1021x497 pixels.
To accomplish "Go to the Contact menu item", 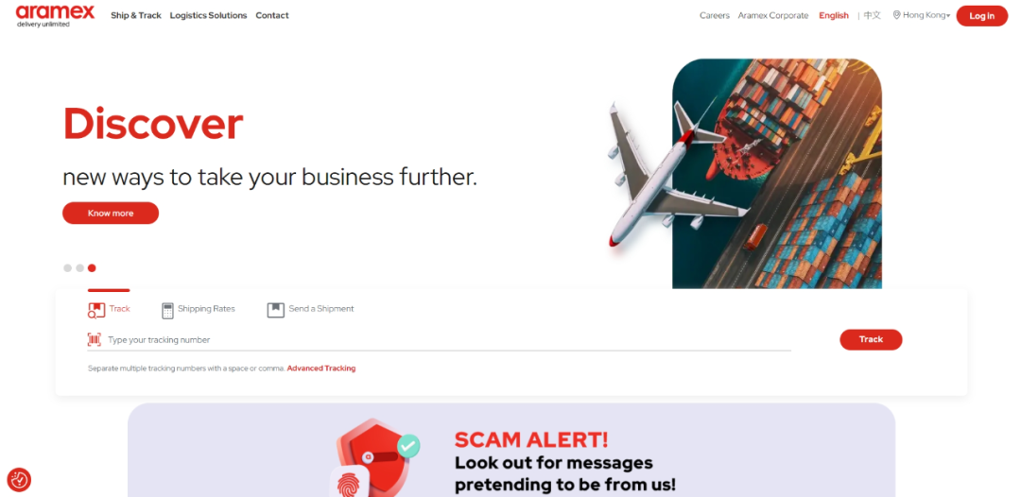I will [272, 16].
